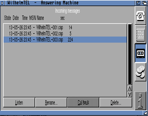Click the Name column header
Viewport: 148px width, 116px height.
[x=40, y=18]
